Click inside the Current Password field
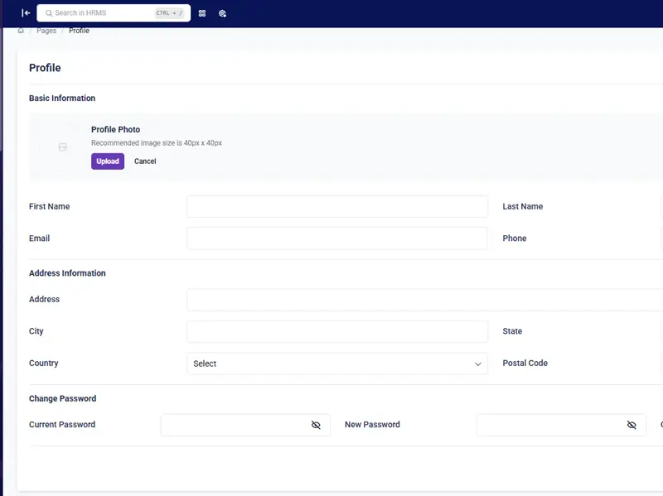The height and width of the screenshot is (496, 663). [232, 425]
